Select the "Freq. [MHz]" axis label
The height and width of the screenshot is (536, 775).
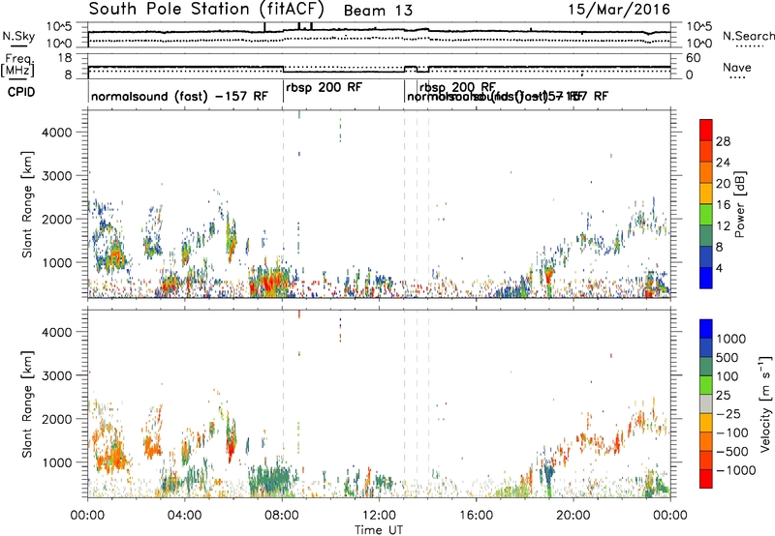pyautogui.click(x=17, y=65)
